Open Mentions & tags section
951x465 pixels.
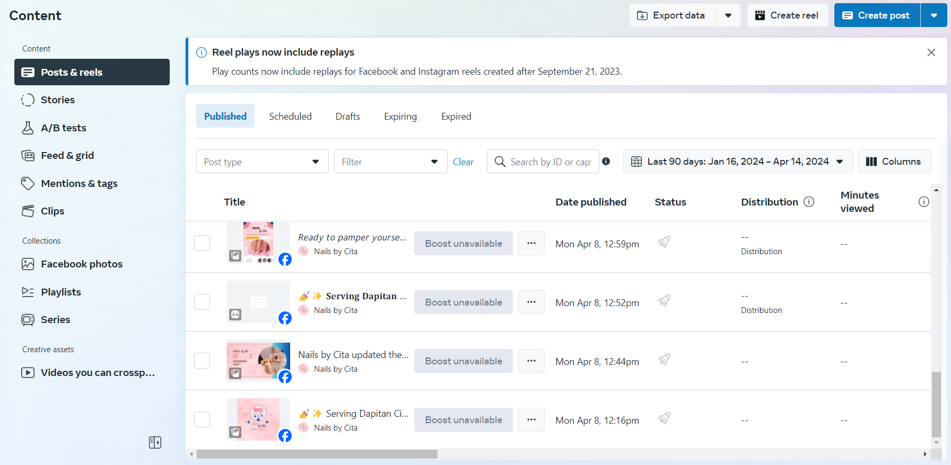coord(78,183)
